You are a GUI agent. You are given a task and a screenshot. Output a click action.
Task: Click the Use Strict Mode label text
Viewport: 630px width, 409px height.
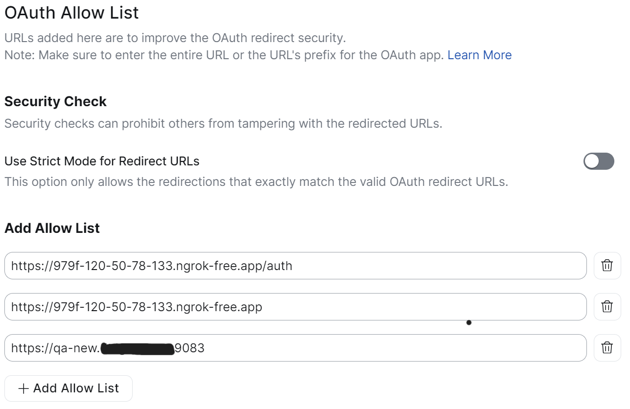point(102,161)
